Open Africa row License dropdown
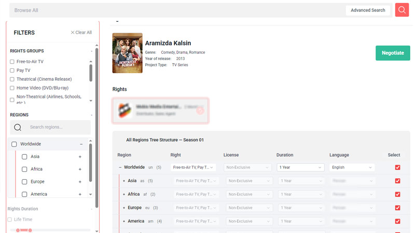Viewport: 415px width, 233px height. tap(249, 194)
